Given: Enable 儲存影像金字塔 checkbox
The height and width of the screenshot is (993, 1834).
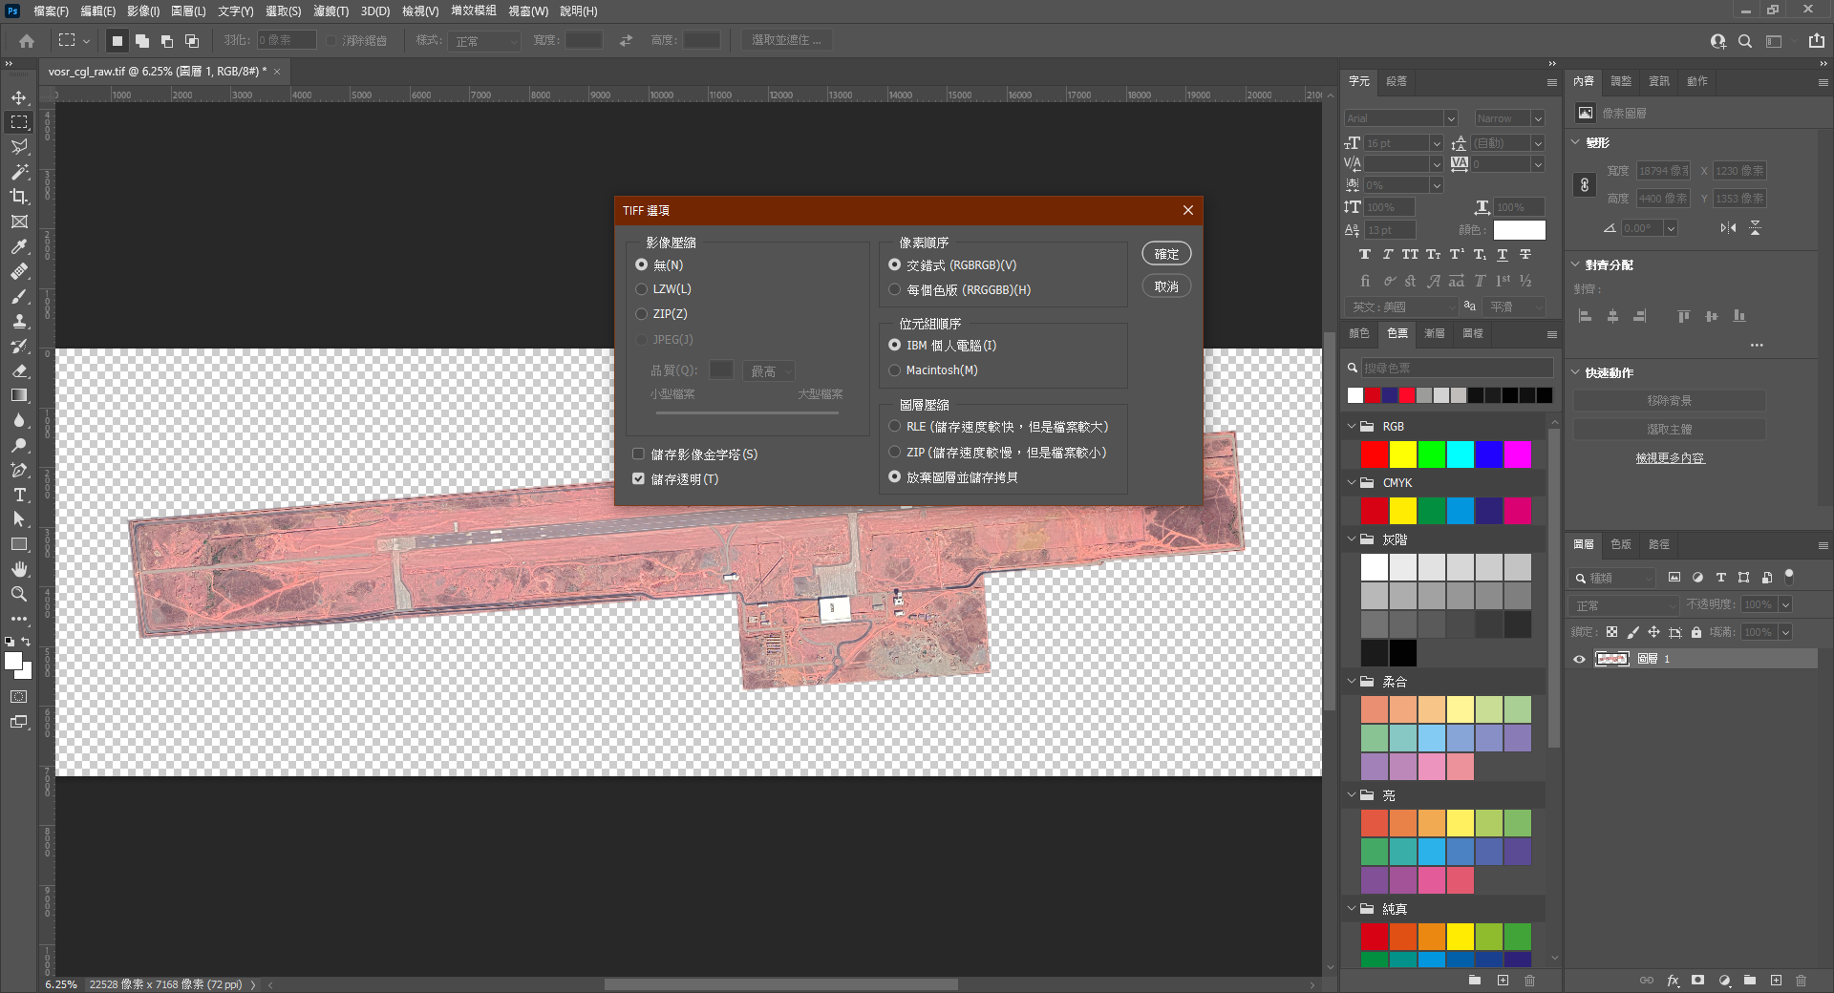Looking at the screenshot, I should point(639,454).
